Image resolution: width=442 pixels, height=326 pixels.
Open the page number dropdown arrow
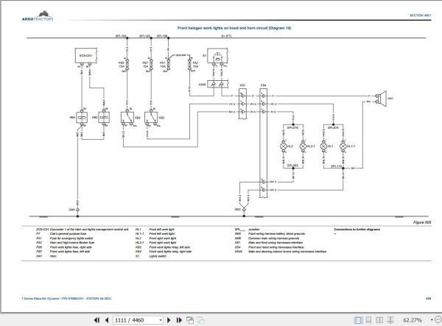pyautogui.click(x=161, y=320)
